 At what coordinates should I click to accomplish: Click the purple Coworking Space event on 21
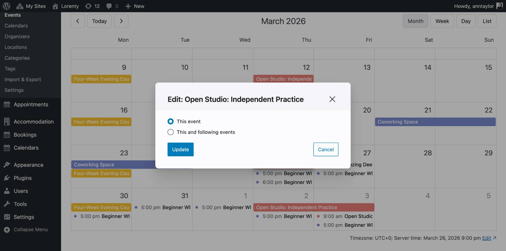coord(435,122)
